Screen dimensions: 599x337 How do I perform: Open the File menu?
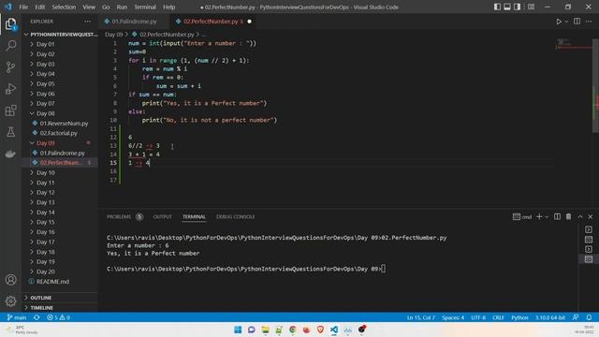tap(23, 7)
